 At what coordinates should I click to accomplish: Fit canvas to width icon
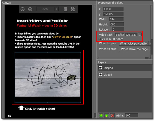[66, 9]
